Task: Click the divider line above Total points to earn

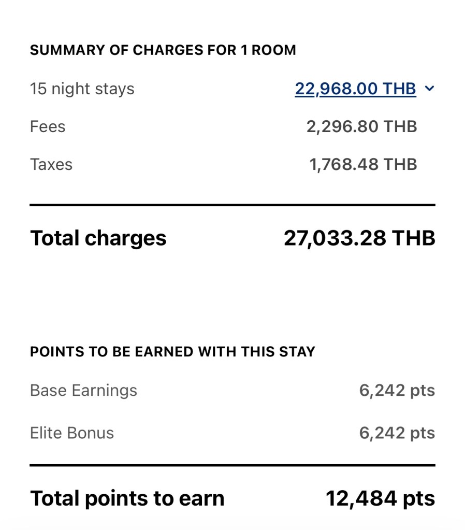Action: coord(232,465)
